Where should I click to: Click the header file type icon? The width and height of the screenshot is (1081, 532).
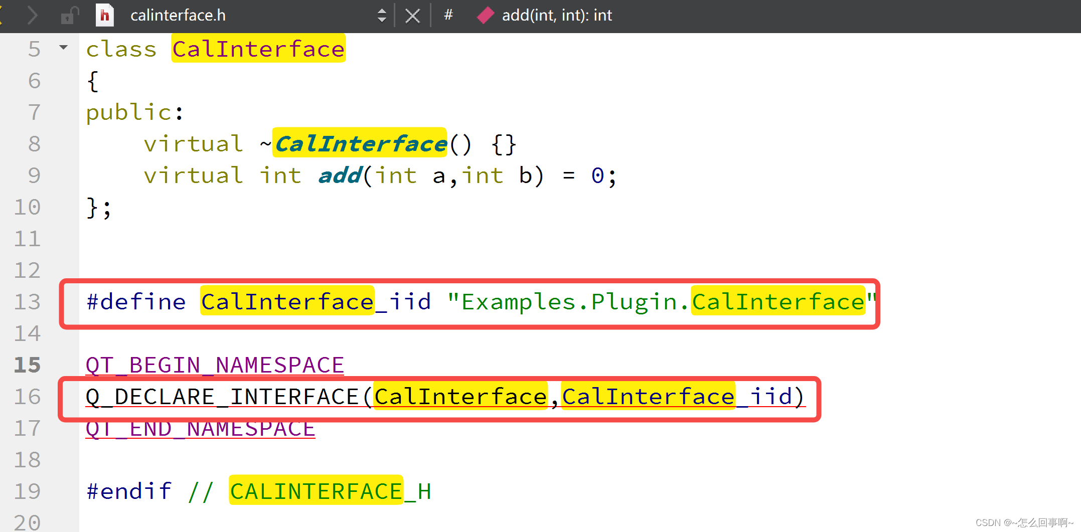click(104, 15)
